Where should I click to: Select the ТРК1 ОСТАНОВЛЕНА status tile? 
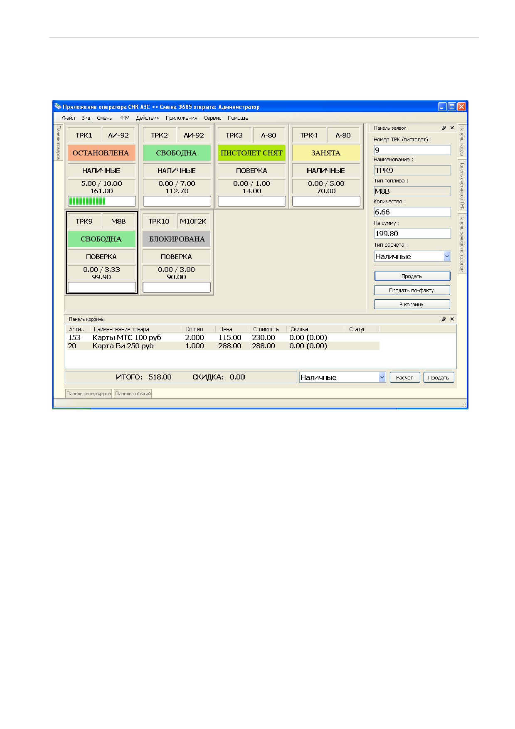[x=101, y=153]
